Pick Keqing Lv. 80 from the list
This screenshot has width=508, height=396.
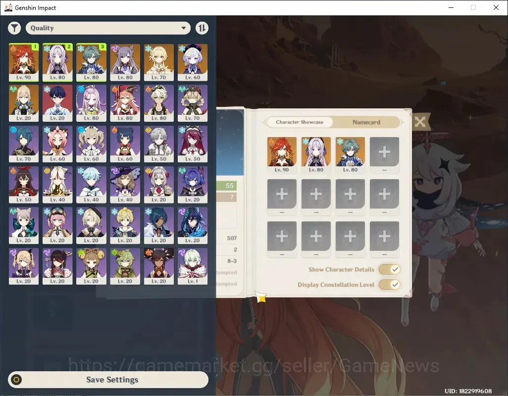[125, 62]
